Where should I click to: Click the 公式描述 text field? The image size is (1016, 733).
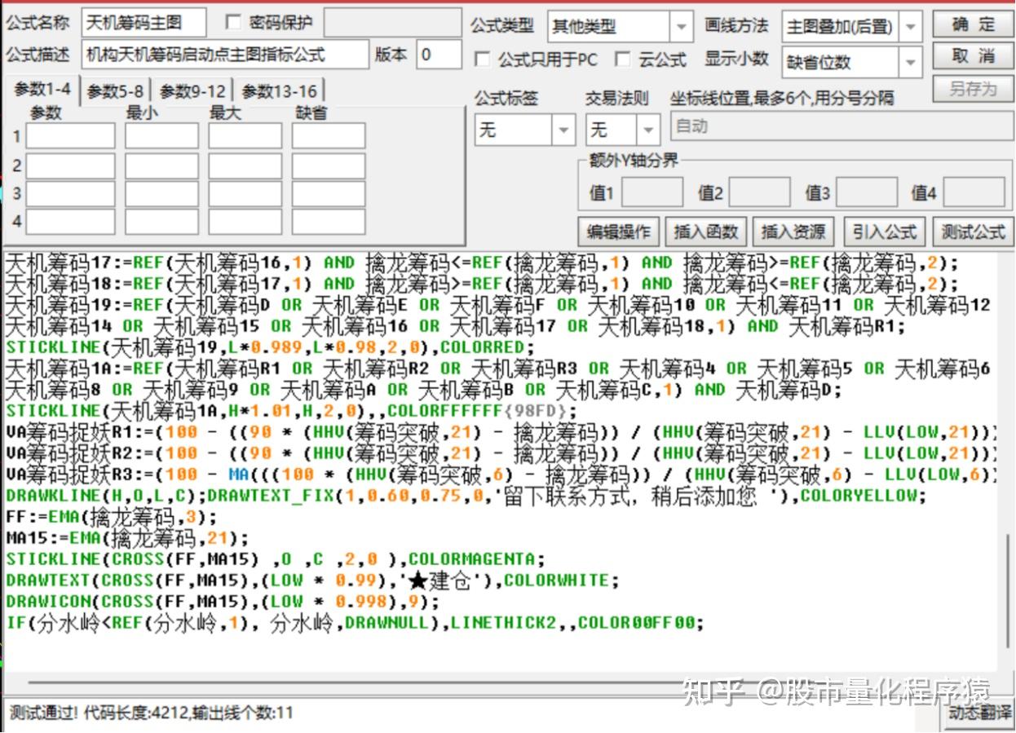[225, 55]
